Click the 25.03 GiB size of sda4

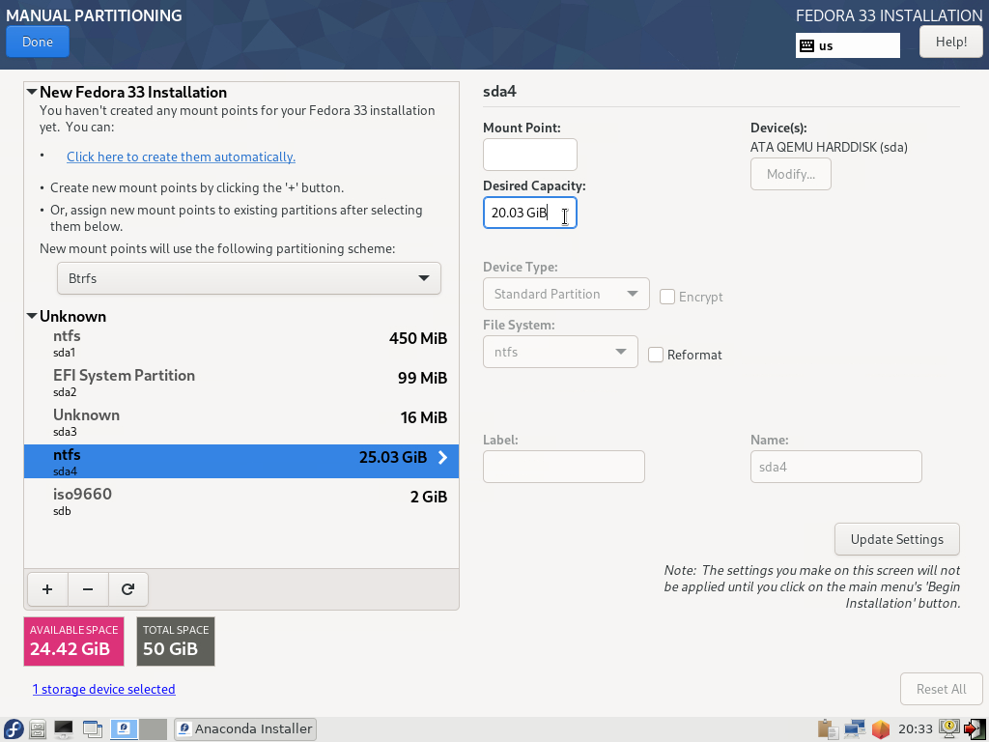click(393, 458)
